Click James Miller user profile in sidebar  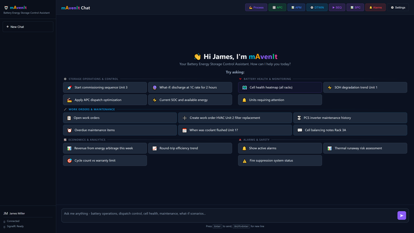point(14,213)
